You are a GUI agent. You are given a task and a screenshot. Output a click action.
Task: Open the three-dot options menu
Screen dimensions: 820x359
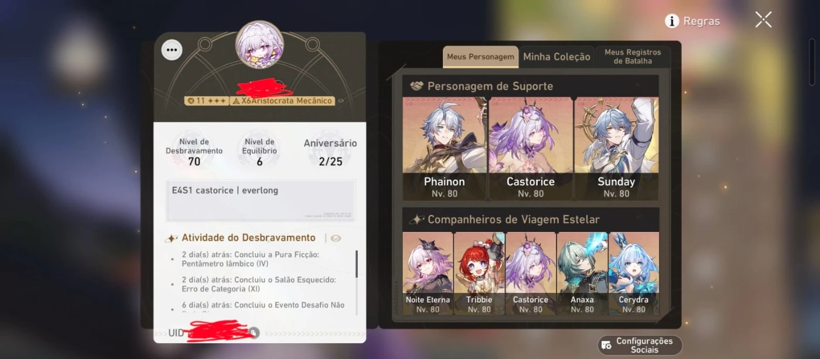tap(172, 50)
